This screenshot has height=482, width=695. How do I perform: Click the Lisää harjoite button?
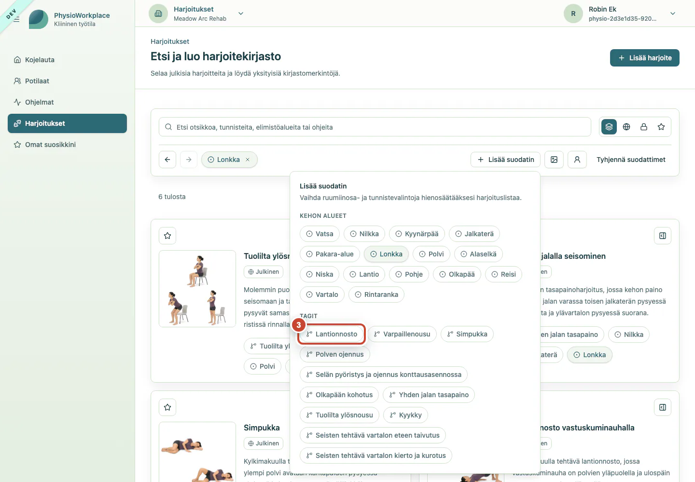(645, 58)
